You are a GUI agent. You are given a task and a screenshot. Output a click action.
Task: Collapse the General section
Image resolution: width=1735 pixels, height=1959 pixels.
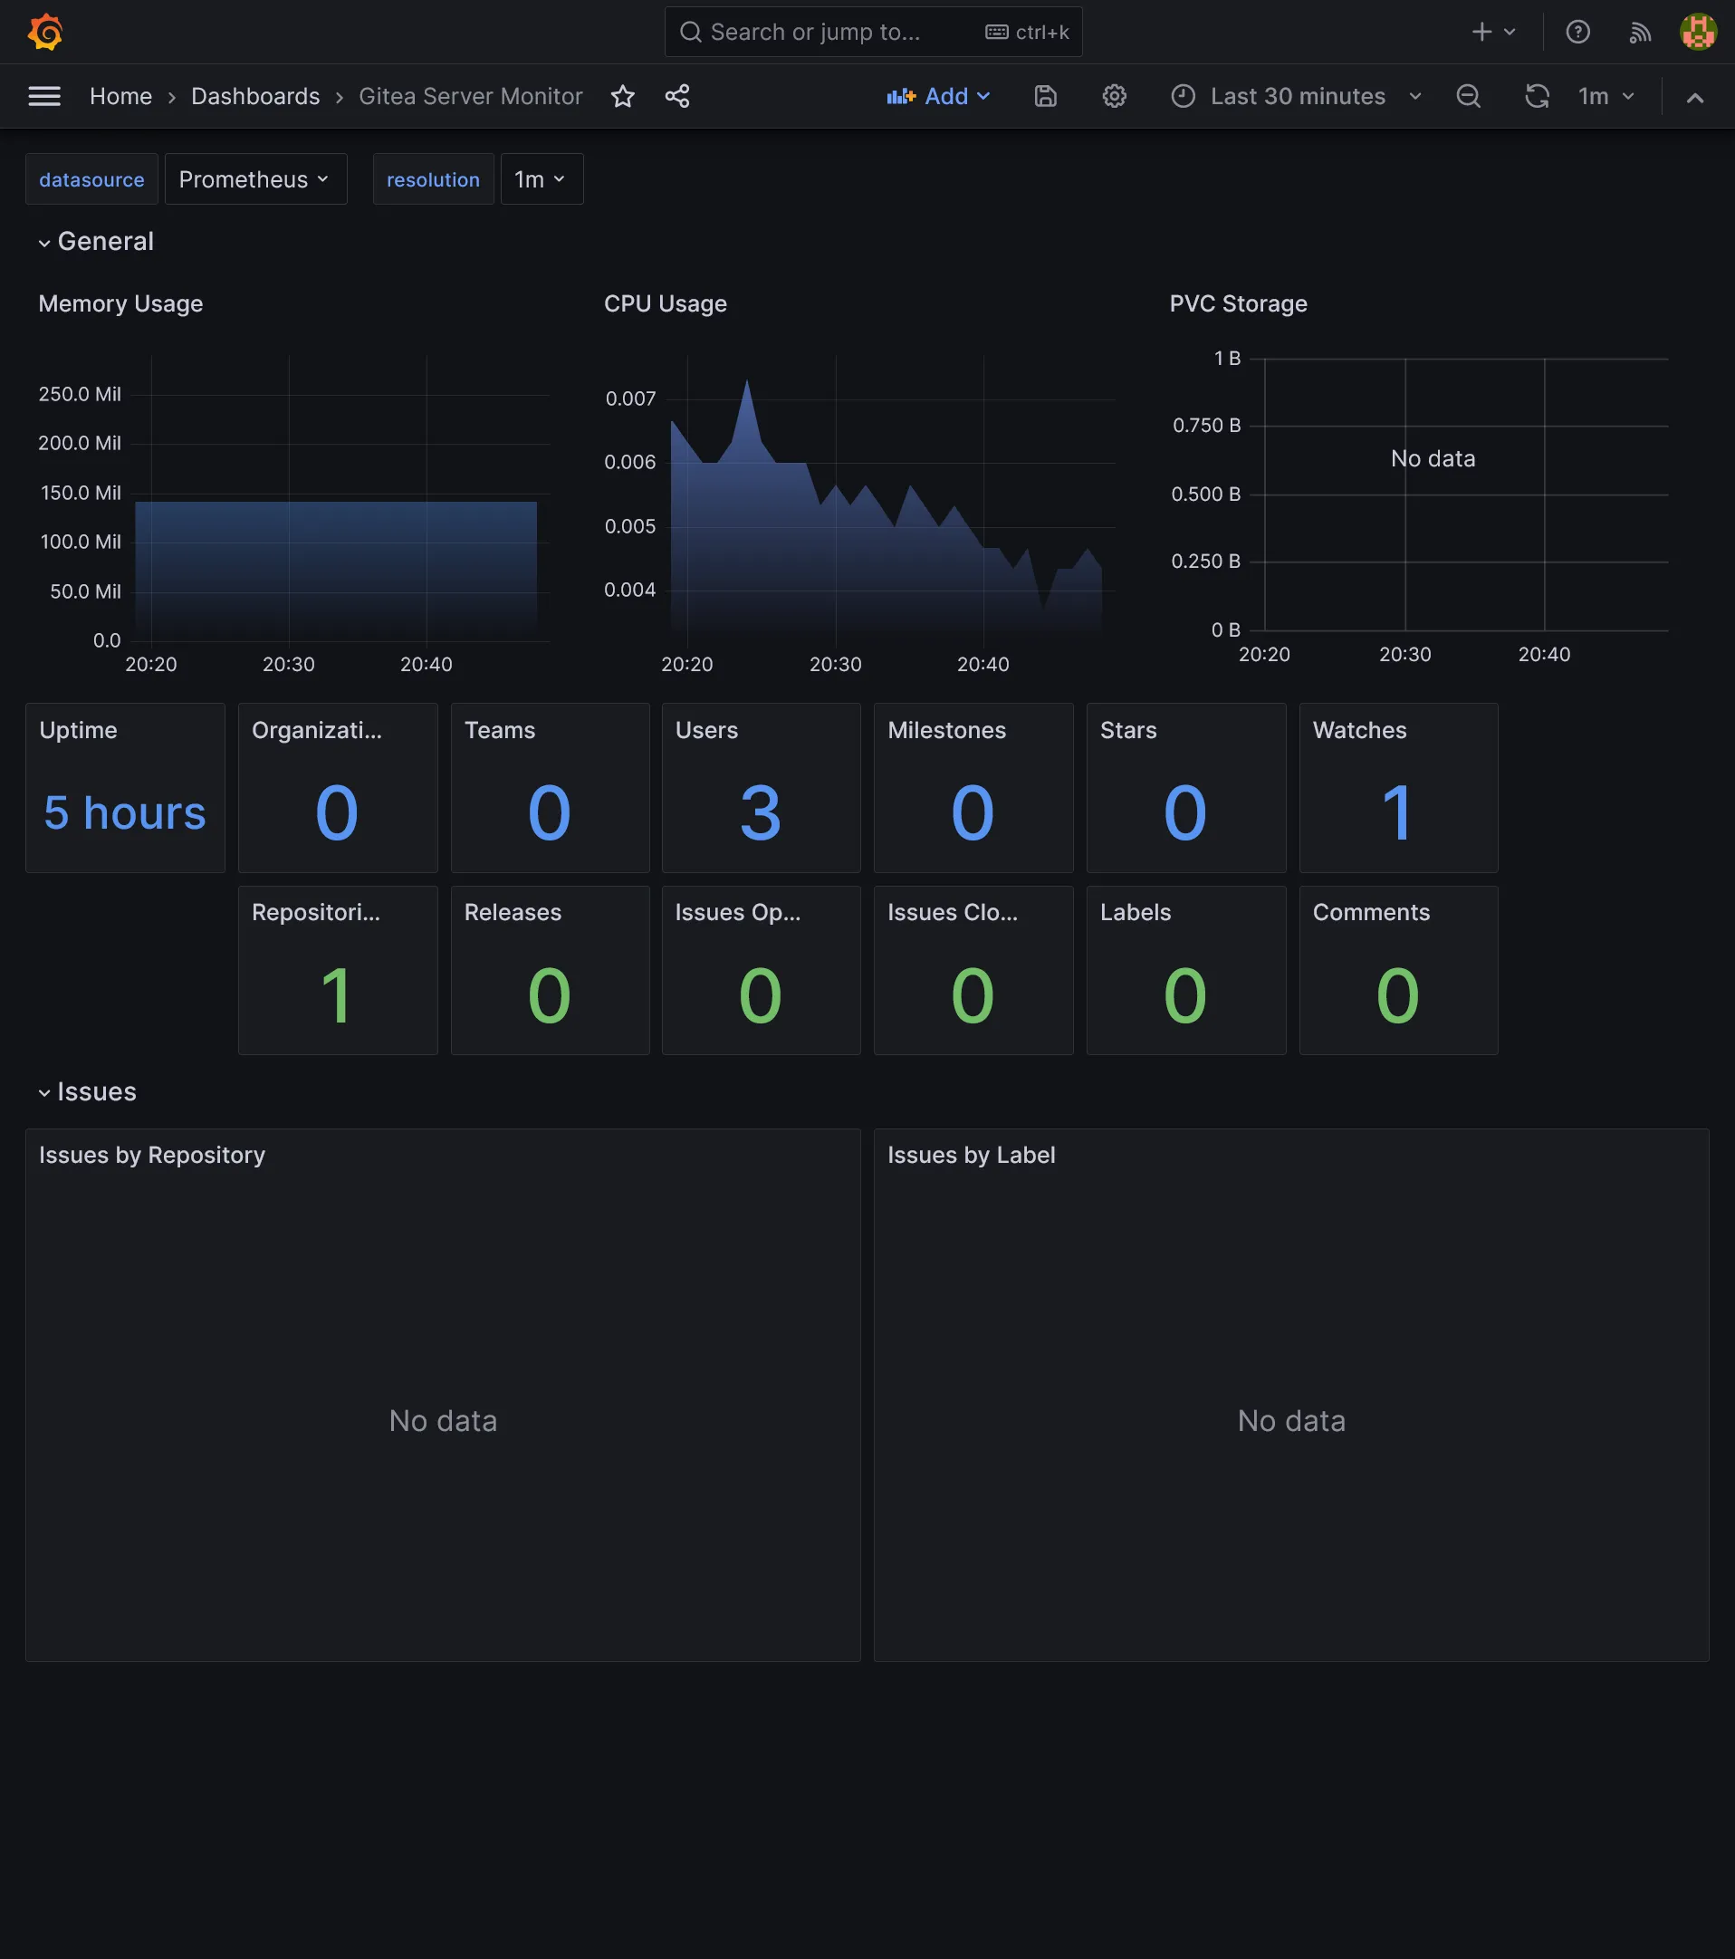click(x=96, y=242)
